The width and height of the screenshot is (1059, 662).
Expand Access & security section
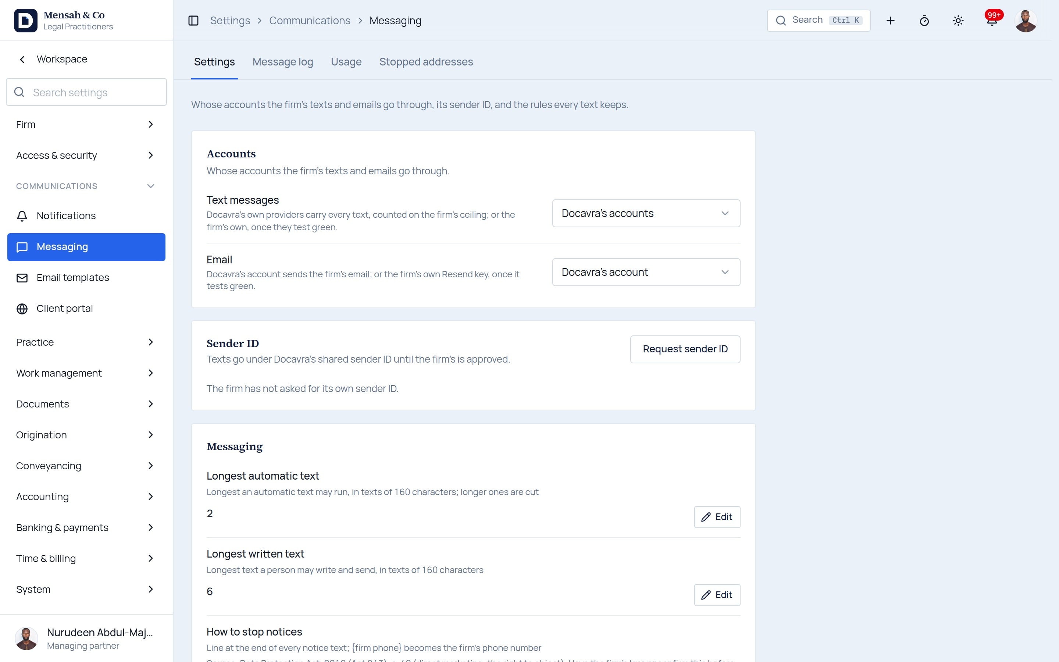pos(86,156)
